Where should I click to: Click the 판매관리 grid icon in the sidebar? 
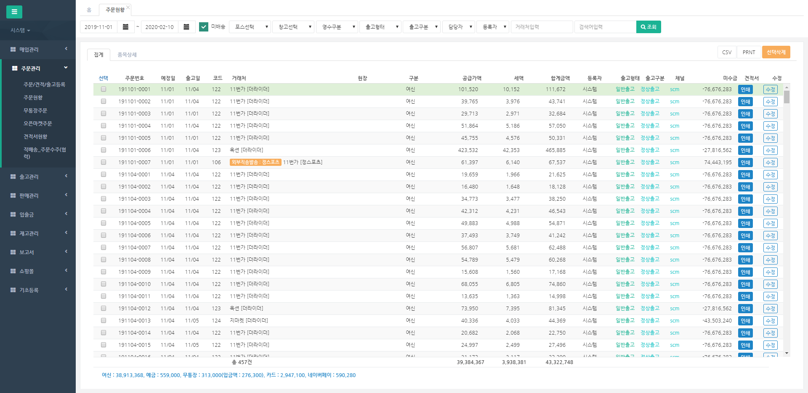[x=13, y=196]
